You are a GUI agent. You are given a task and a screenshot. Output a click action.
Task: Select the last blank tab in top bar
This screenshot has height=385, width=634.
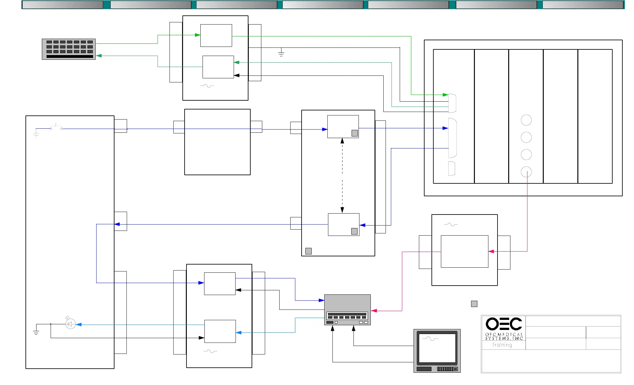(583, 5)
